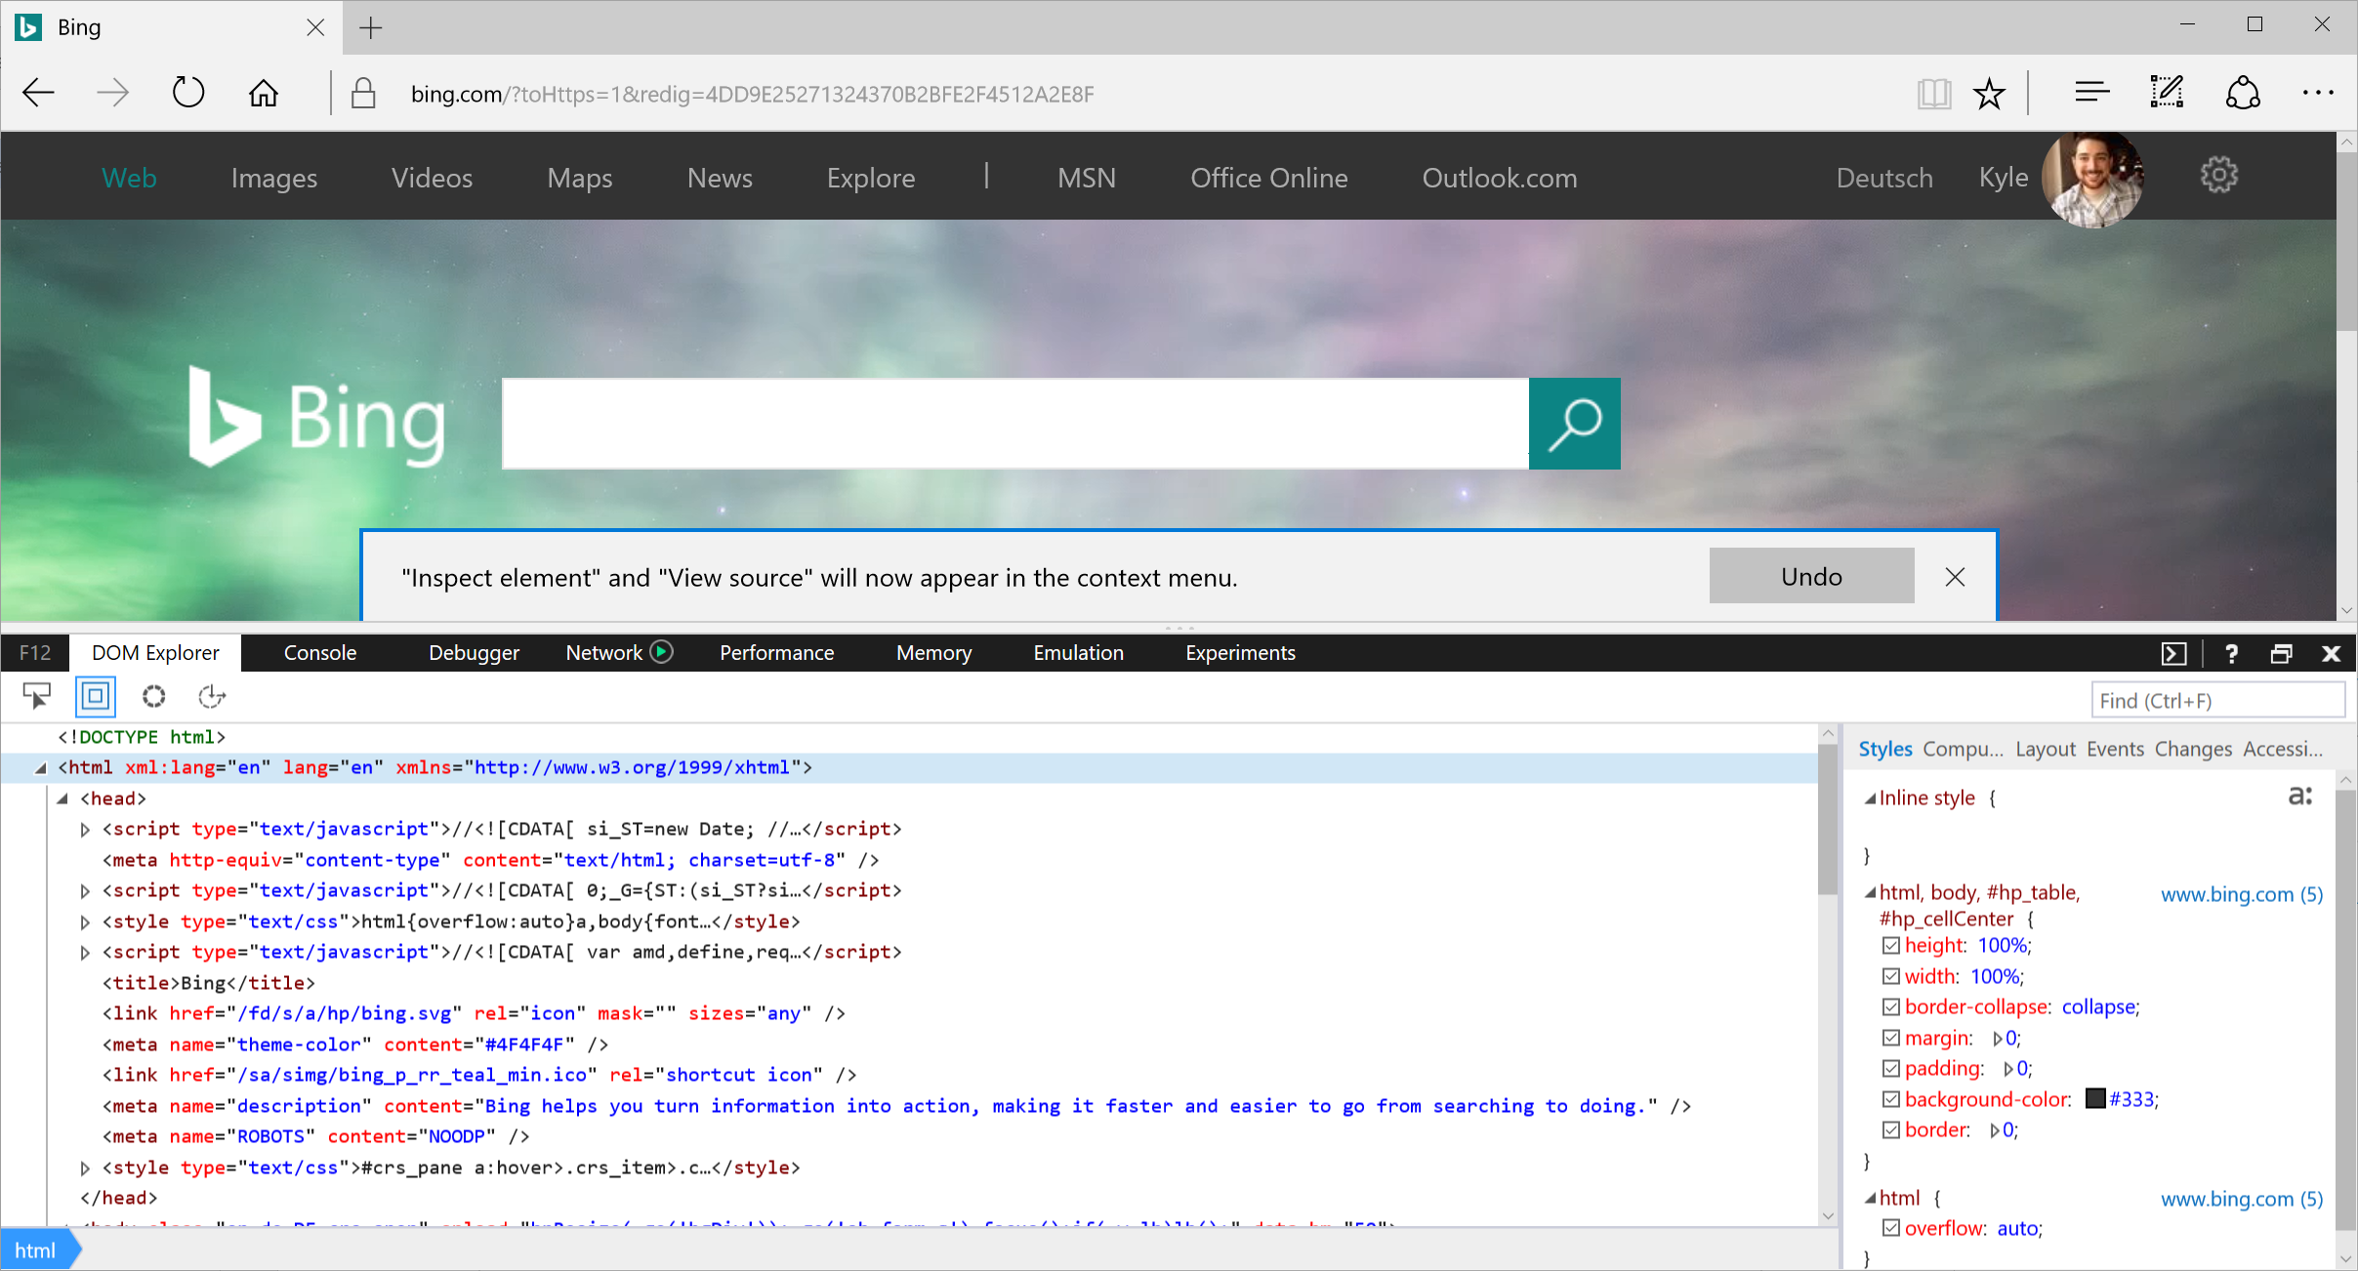2358x1271 pixels.
Task: Click the browser forward arrow
Action: coord(112,94)
